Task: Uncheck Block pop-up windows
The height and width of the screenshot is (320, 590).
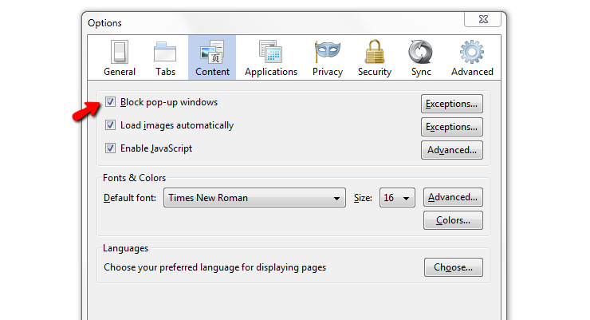Action: [110, 102]
